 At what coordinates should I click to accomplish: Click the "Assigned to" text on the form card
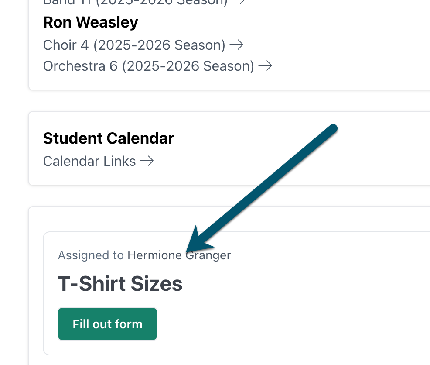tap(91, 255)
